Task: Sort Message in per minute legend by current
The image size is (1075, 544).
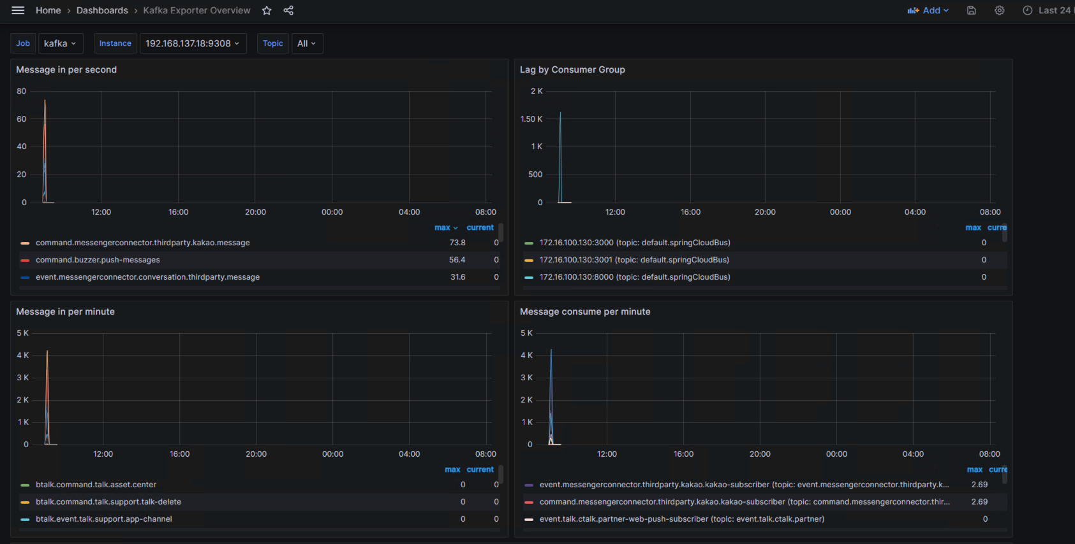Action: (480, 469)
